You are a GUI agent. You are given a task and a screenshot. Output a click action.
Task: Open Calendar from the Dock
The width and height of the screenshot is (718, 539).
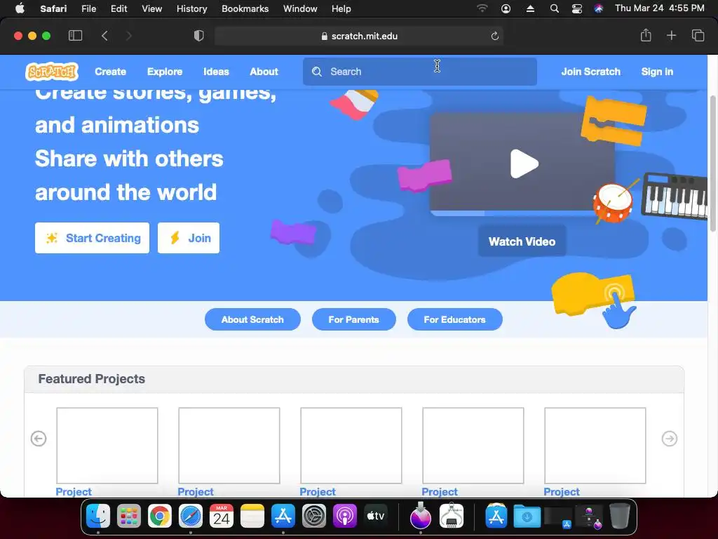222,516
